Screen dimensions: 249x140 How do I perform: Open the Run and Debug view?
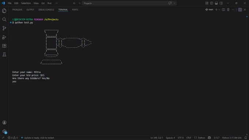(4, 37)
